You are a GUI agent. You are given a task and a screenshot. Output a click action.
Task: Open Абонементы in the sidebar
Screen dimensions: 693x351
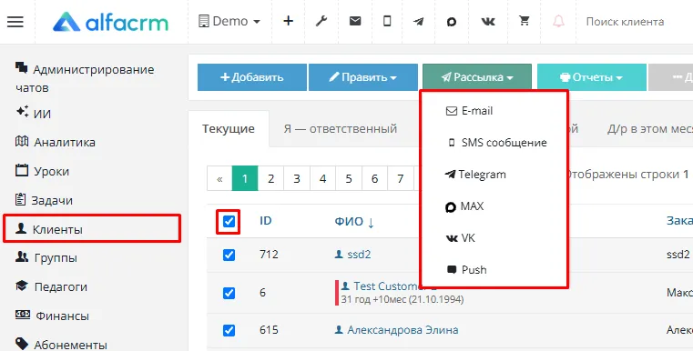[x=61, y=345]
